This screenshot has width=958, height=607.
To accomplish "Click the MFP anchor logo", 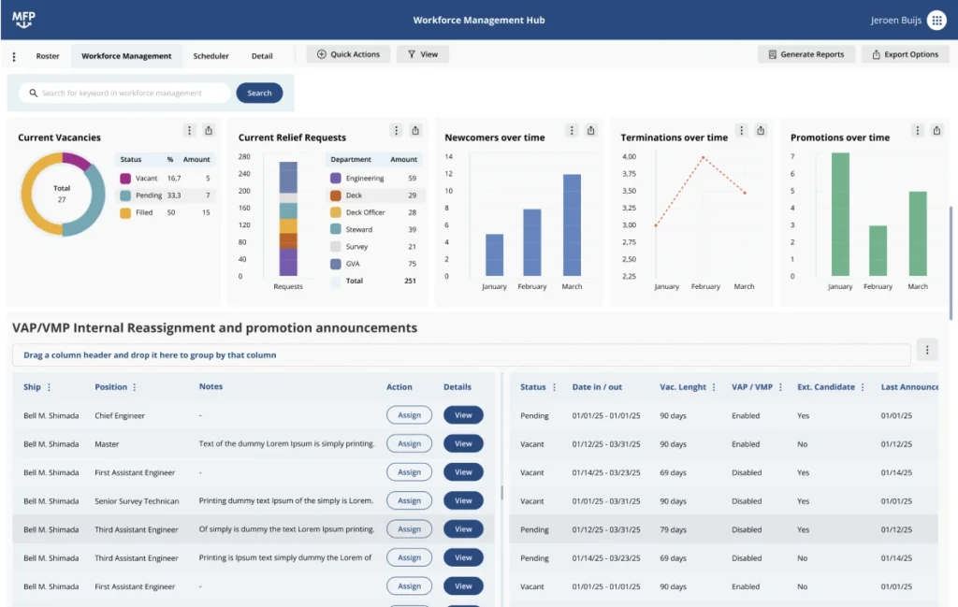I will coord(23,19).
